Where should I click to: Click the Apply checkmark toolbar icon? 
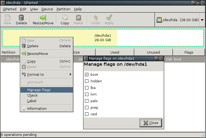(109, 17)
